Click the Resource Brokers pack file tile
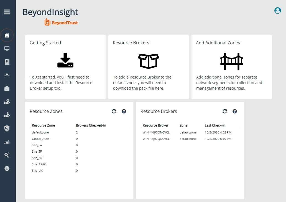 tap(149, 67)
